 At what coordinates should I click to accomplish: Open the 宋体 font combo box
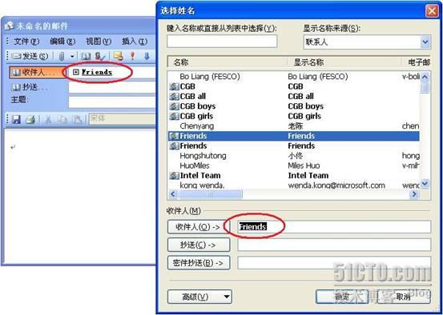(122, 119)
